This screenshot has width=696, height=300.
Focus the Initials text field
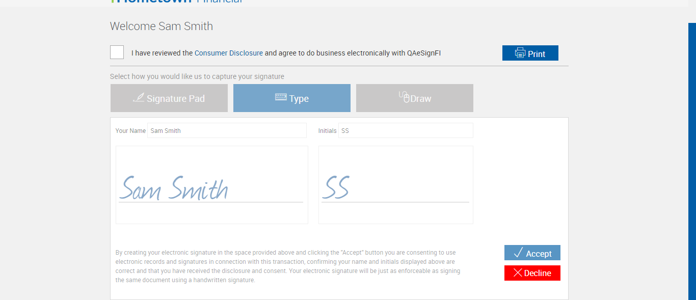click(406, 130)
